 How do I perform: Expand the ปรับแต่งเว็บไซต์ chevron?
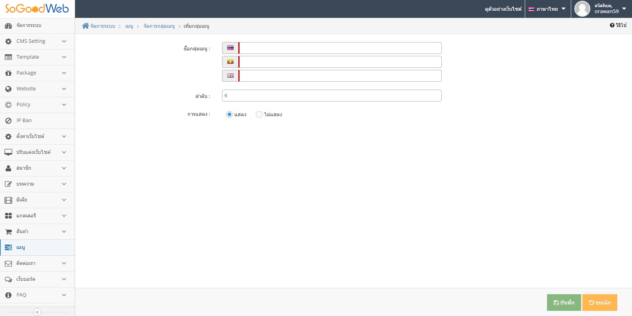[x=64, y=152]
